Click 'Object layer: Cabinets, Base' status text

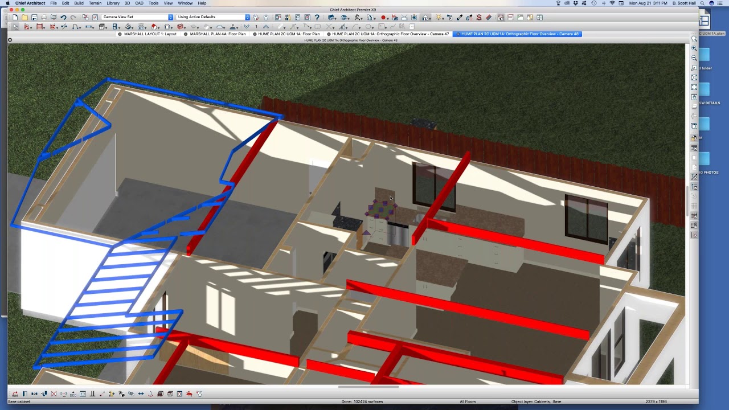point(536,401)
